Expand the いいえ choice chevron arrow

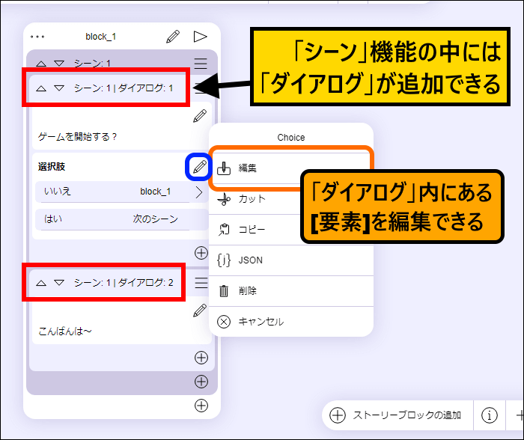198,192
